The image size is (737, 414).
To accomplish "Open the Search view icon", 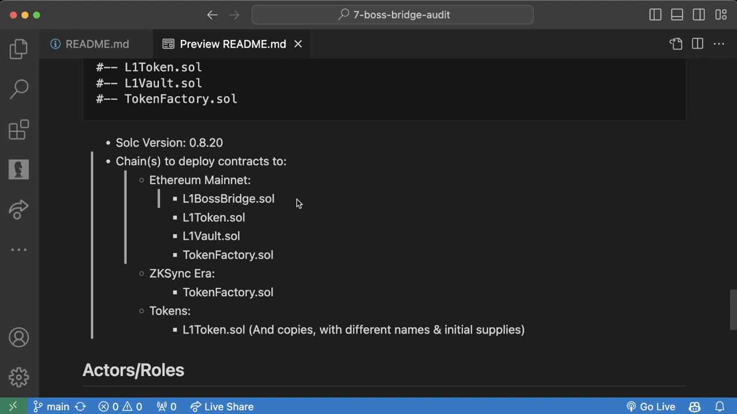I will coord(18,89).
